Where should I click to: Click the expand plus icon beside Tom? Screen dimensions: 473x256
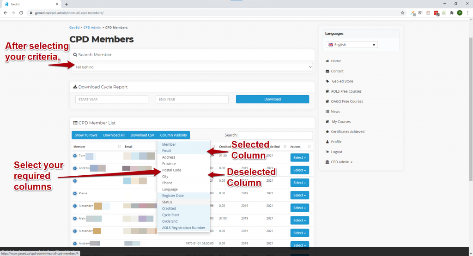click(75, 156)
